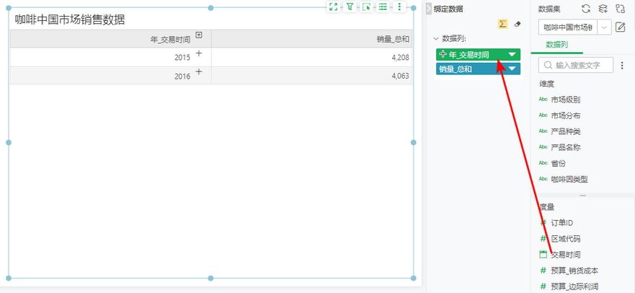Viewport: 635px width, 293px height.
Task: Click the hash icon beside 区域代码
Action: tap(543, 238)
